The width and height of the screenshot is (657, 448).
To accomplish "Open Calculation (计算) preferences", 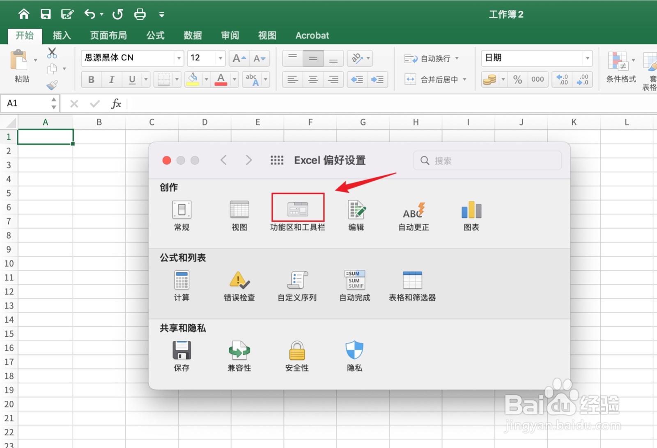I will (x=181, y=286).
